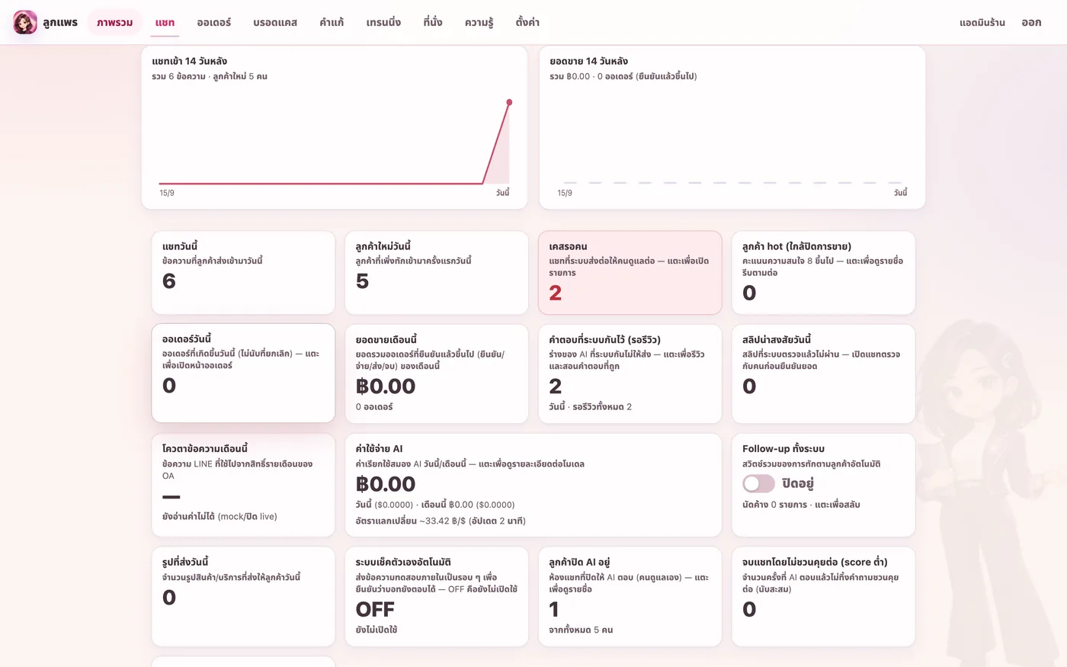The height and width of the screenshot is (667, 1067).
Task: Toggle the Follow-up ทั้งระบบ switch
Action: pos(758,483)
